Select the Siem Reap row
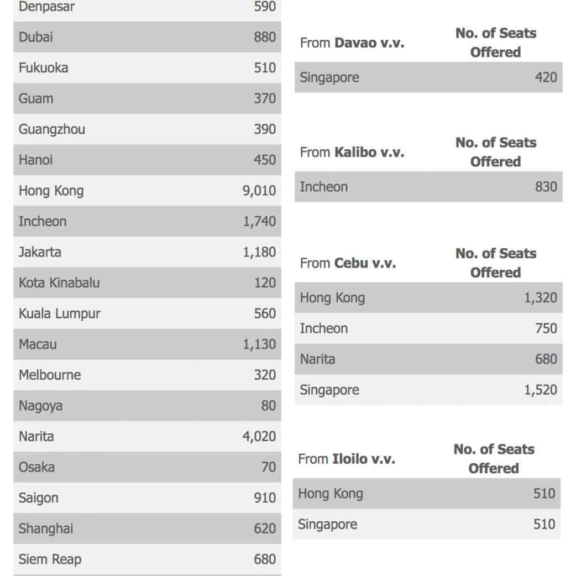 click(x=146, y=559)
